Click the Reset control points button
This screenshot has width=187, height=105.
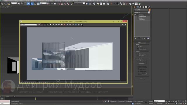(142, 61)
